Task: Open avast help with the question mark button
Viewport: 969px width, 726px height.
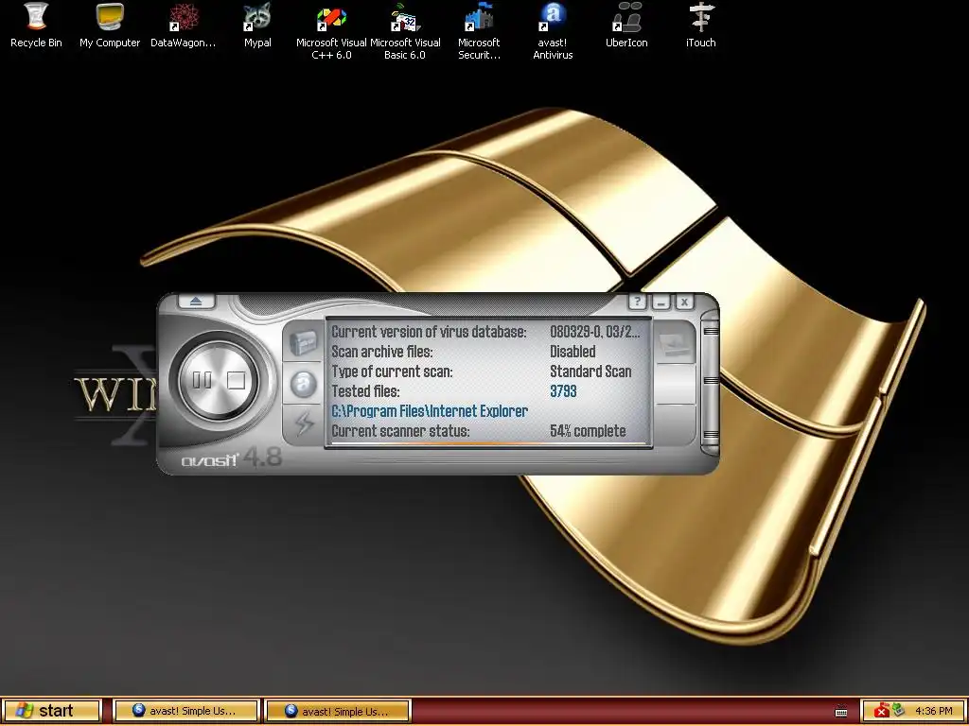Action: click(x=637, y=302)
